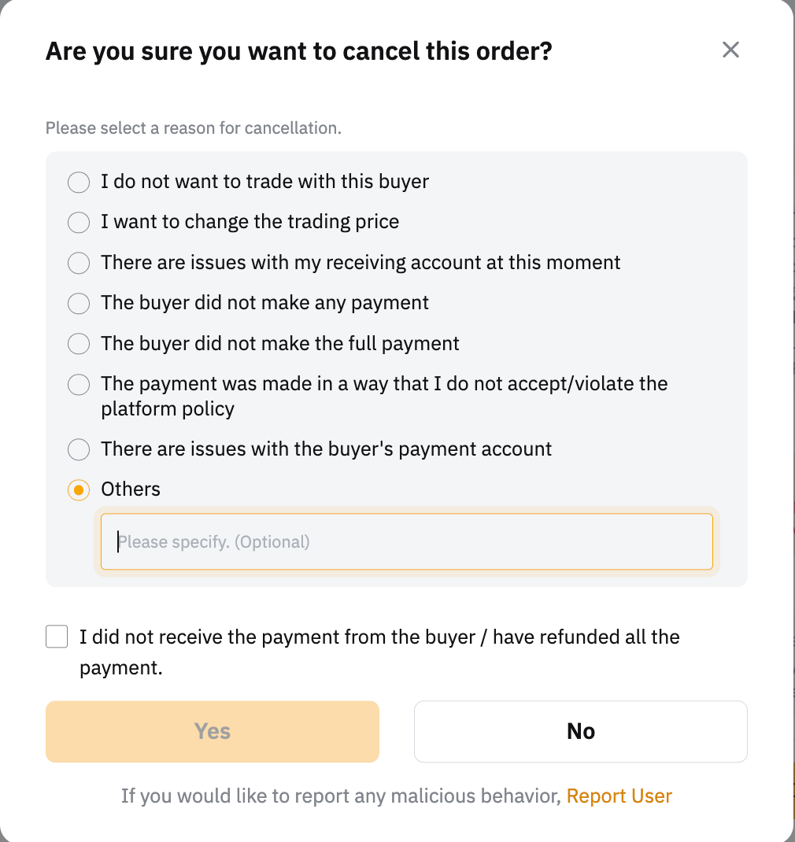
Task: Click 'The buyer did not make the full payment' text
Action: point(279,344)
